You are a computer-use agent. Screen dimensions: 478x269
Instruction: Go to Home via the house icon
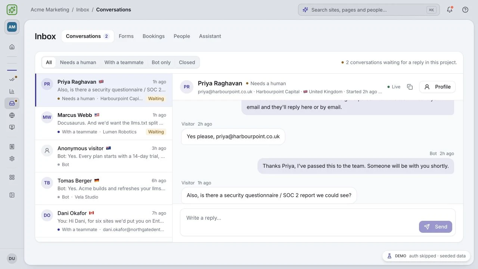click(12, 47)
